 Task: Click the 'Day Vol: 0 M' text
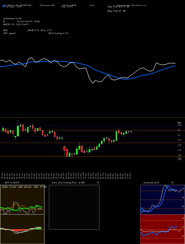point(116,11)
